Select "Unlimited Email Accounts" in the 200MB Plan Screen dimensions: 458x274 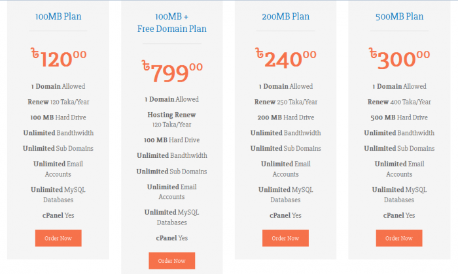coord(285,169)
